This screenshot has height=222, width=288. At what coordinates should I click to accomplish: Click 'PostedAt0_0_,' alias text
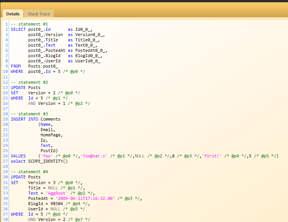[91, 50]
